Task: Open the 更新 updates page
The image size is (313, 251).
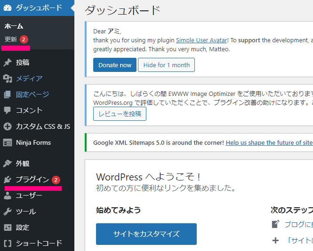Action: click(x=11, y=39)
